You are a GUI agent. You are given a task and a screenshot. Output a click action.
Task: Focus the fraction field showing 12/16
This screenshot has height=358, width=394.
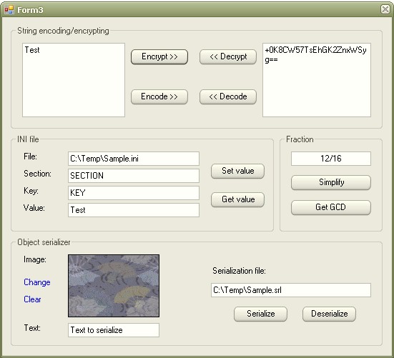(x=331, y=159)
